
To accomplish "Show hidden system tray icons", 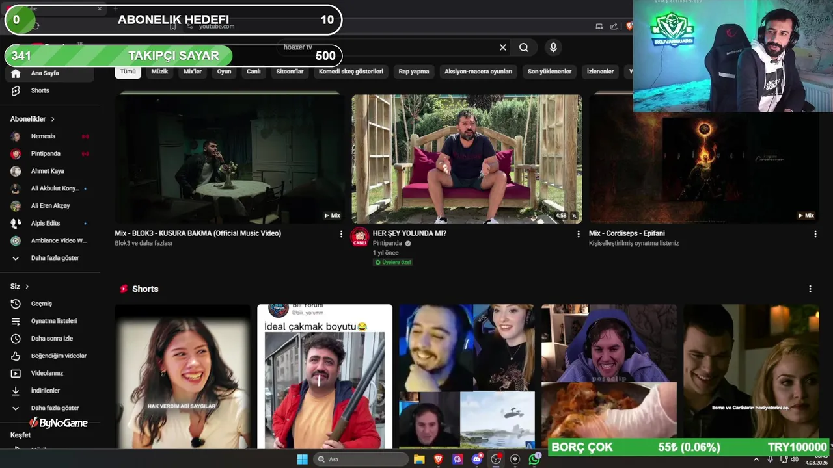I will click(756, 460).
